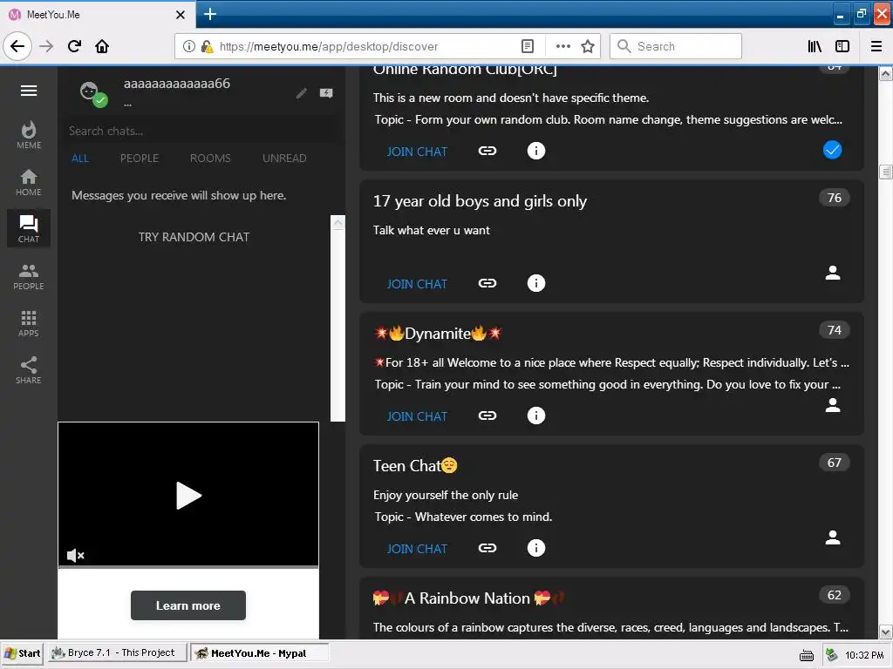The image size is (893, 669).
Task: Click TRY RANDOM CHAT
Action: [x=194, y=237]
